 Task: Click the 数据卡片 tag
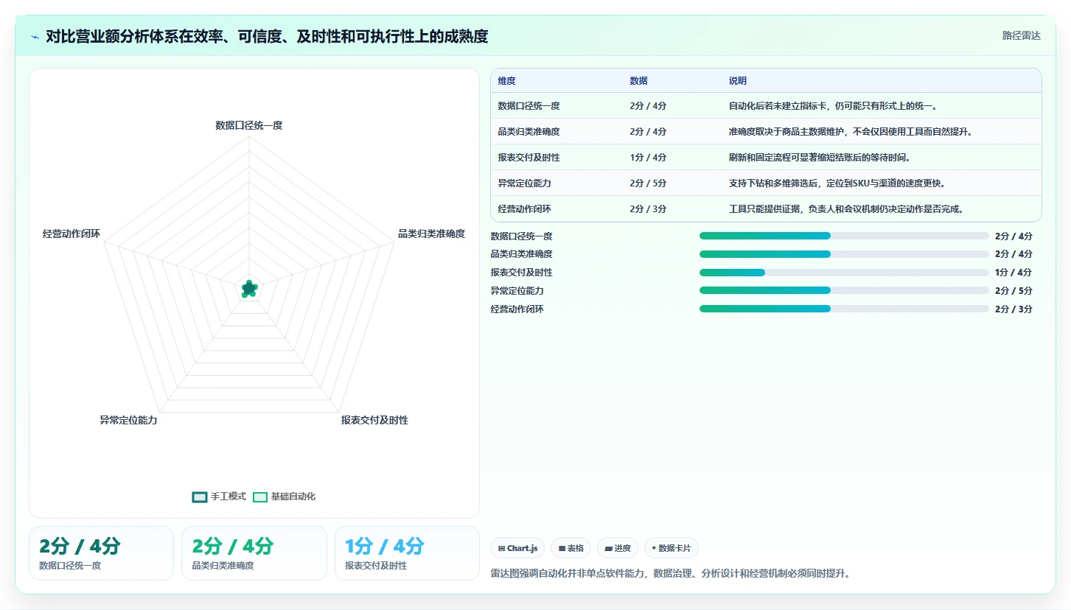(671, 548)
